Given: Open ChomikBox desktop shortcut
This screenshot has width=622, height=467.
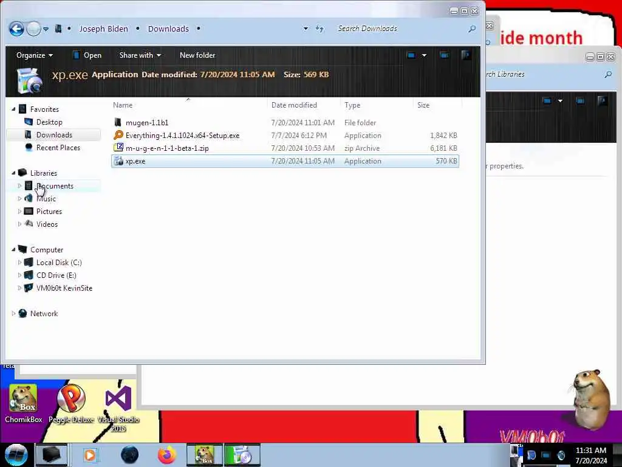Looking at the screenshot, I should (24, 404).
